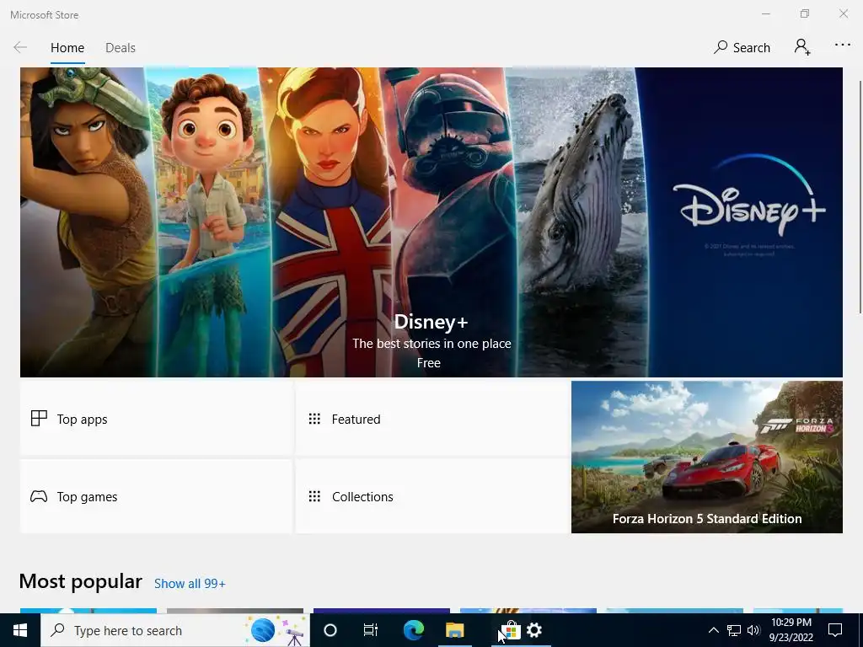Image resolution: width=863 pixels, height=647 pixels.
Task: Open the clock showing 10:29 PM
Action: [x=791, y=630]
